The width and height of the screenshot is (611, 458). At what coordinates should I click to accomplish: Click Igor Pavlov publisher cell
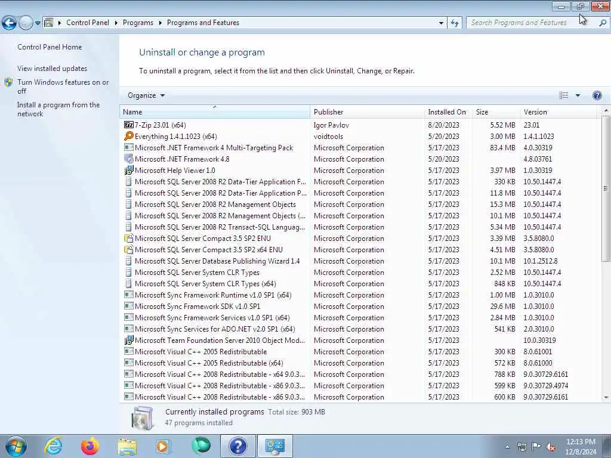click(331, 125)
